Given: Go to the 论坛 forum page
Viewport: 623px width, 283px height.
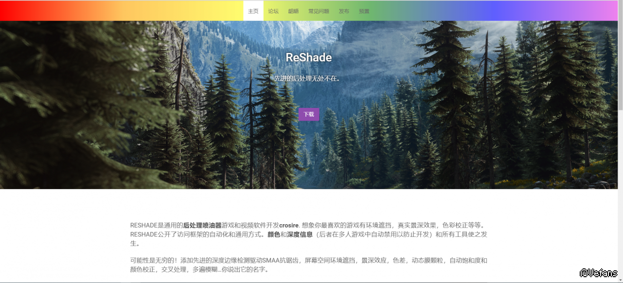Looking at the screenshot, I should click(x=273, y=11).
